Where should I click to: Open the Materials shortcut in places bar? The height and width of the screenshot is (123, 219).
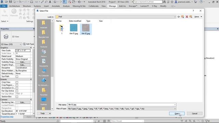[43, 24]
